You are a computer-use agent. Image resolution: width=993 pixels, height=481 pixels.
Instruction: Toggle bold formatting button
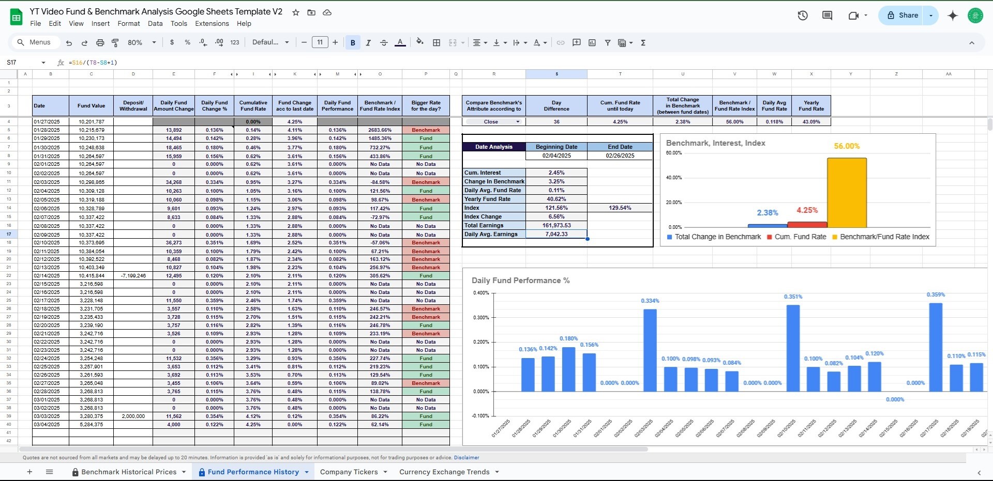click(x=353, y=43)
